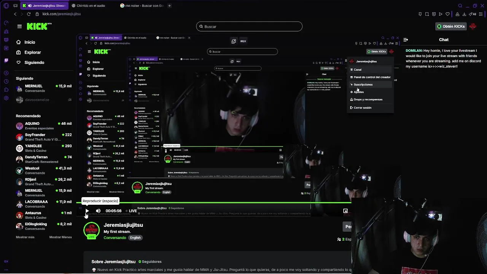Open YANGLEE Slots & Casino channel
The image size is (487, 274).
coord(44,148)
